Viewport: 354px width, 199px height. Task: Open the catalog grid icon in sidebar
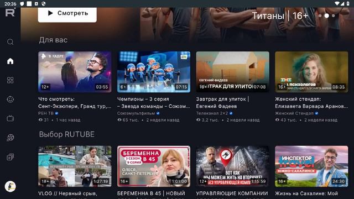coord(10,80)
